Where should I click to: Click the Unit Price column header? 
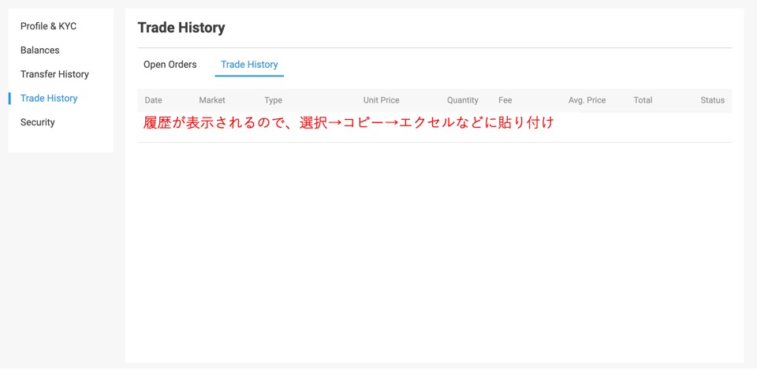382,100
